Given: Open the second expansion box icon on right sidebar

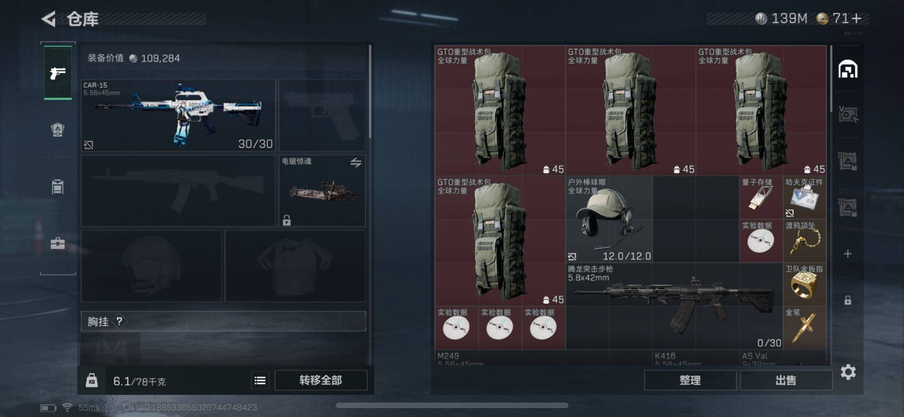Looking at the screenshot, I should (x=848, y=161).
